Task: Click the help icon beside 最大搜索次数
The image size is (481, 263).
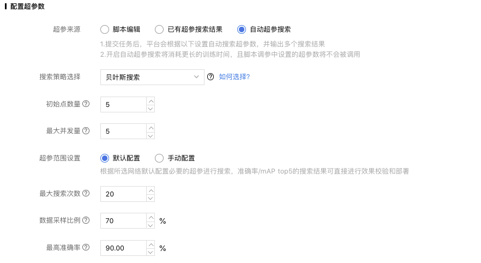Action: [x=86, y=193]
